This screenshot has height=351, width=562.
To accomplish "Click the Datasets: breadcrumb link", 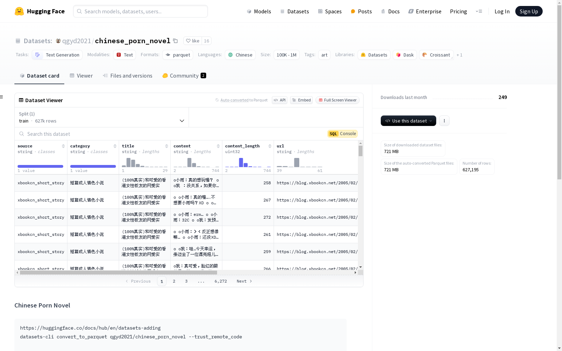I will click(x=38, y=41).
